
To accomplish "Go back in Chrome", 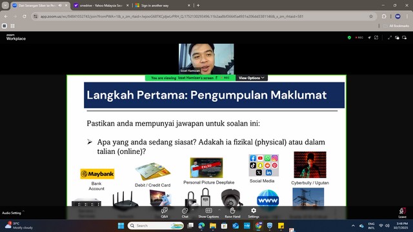I will (6, 16).
